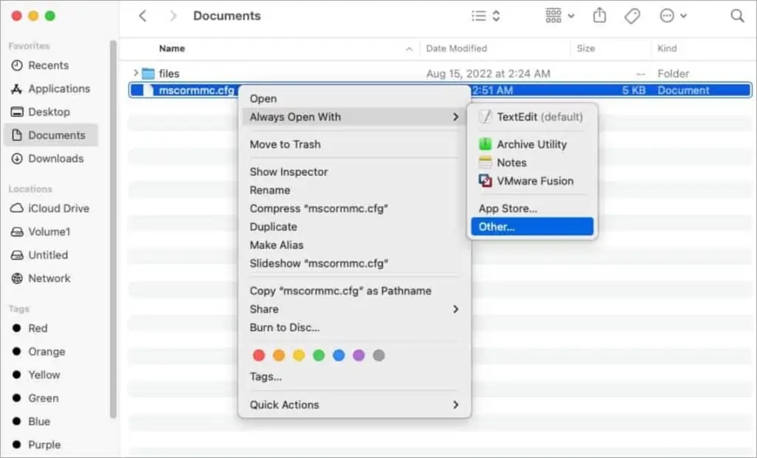
Task: Choose Move to Trash from the menu
Action: tap(285, 144)
